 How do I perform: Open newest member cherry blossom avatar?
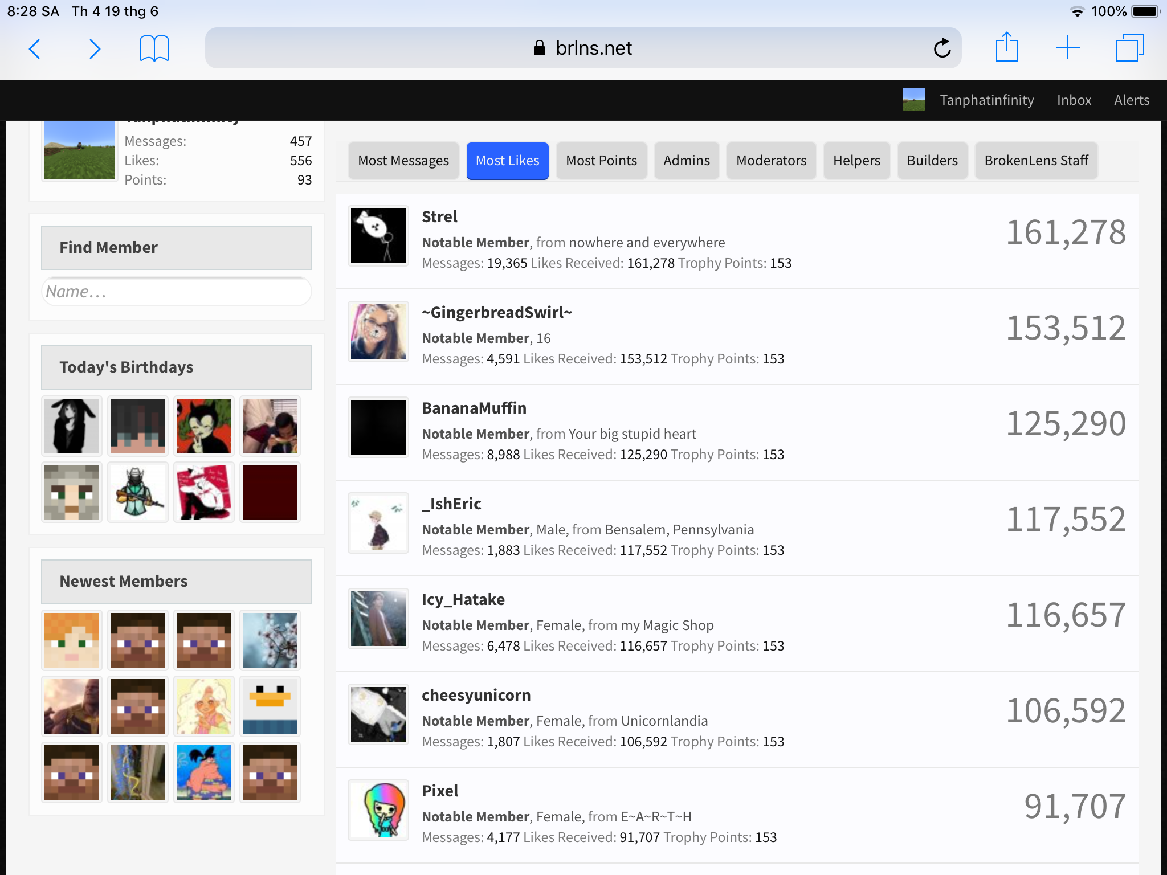[x=270, y=640]
